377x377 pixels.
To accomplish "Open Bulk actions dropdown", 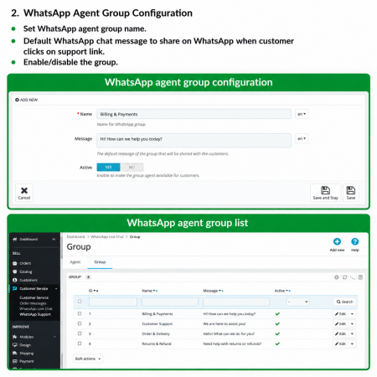I will (88, 359).
